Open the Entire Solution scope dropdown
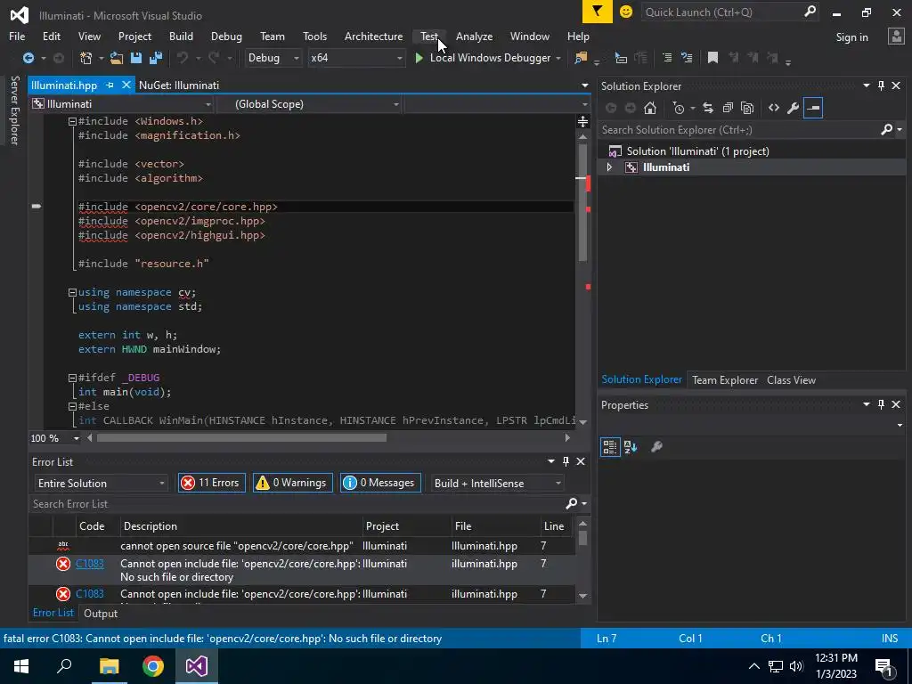Image resolution: width=912 pixels, height=684 pixels. [102, 484]
